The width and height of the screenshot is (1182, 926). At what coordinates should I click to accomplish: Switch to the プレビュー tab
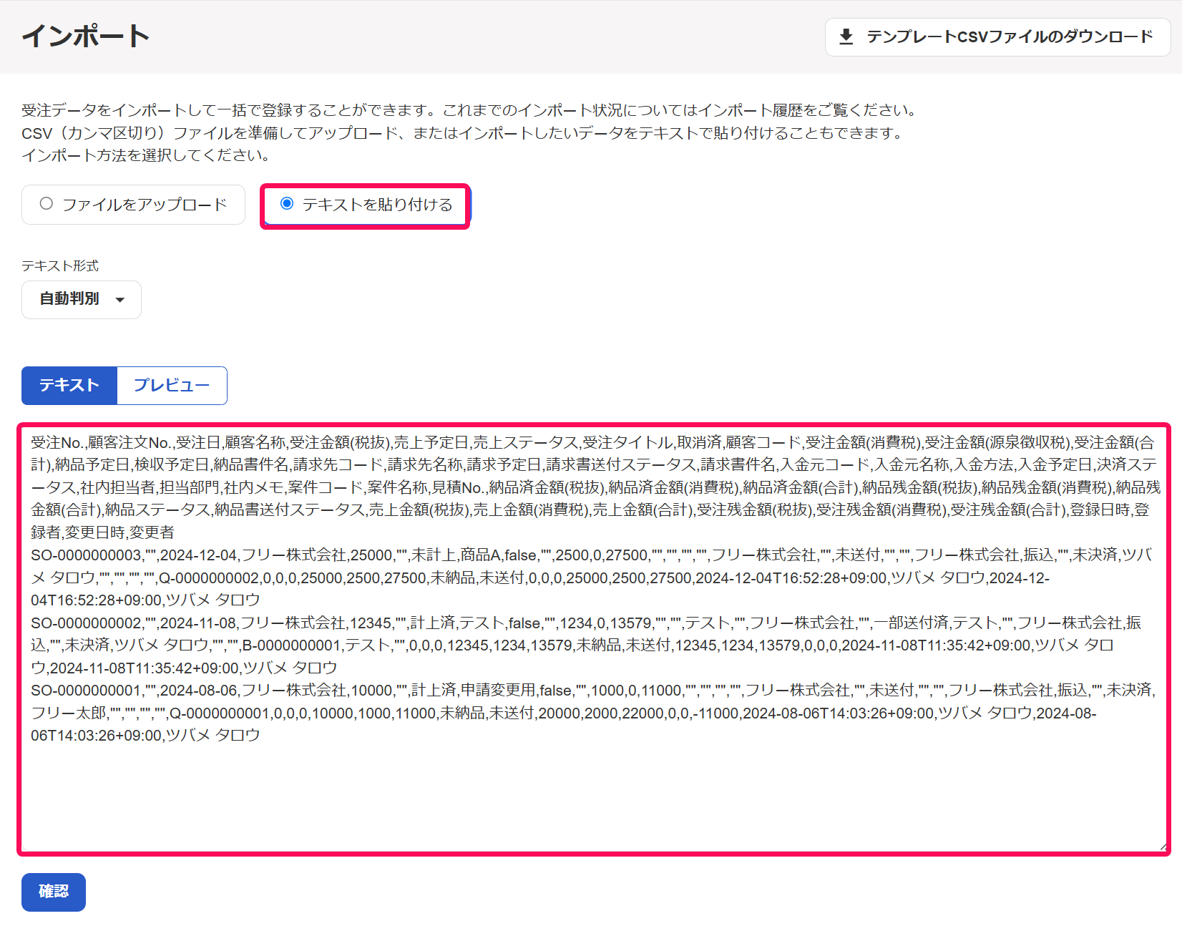tap(172, 386)
